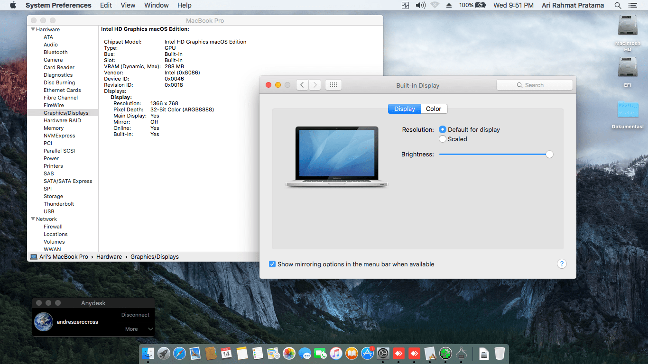Open Calendar icon in Dock

[226, 353]
